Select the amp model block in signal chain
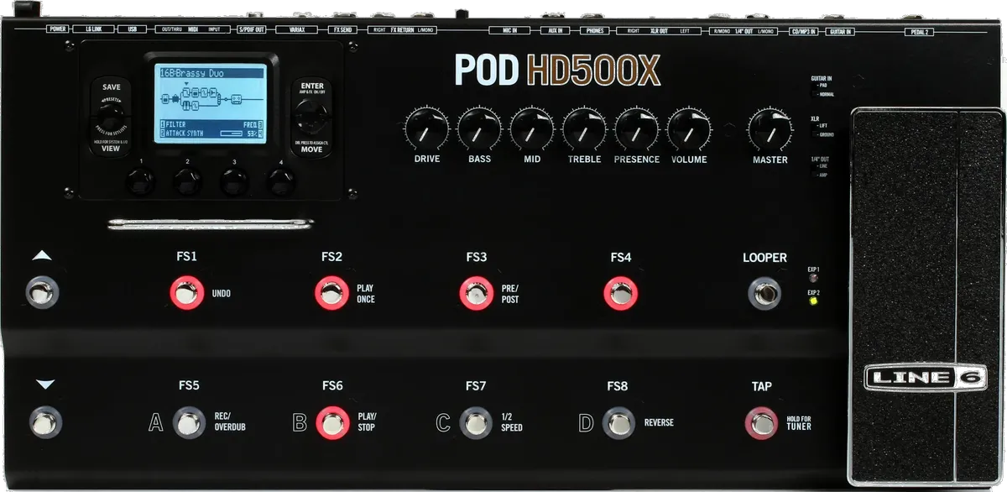The image size is (1007, 492). (x=235, y=99)
